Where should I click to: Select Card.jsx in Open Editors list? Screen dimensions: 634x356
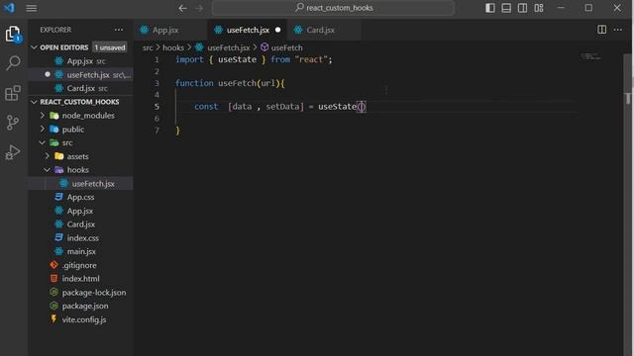click(x=80, y=88)
